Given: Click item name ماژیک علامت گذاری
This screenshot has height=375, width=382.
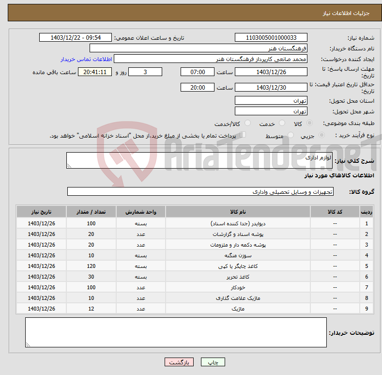Looking at the screenshot, I should coord(238,298).
